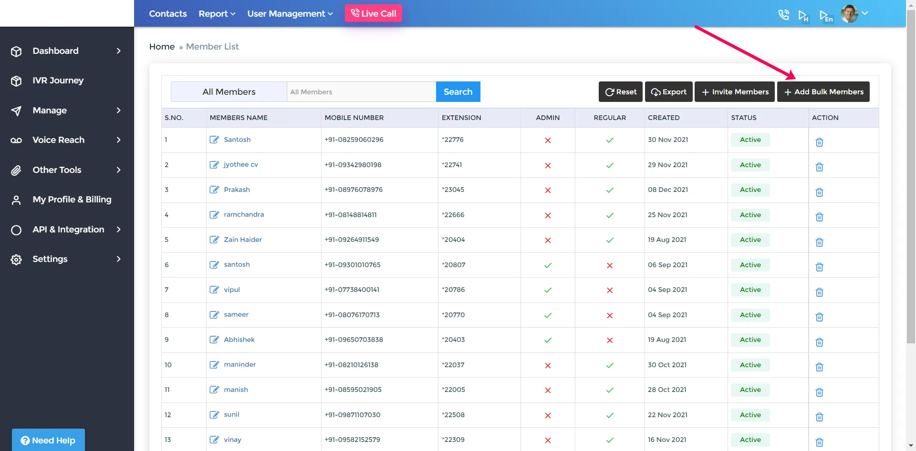Open the User Management dropdown
The image size is (916, 451).
pos(290,14)
